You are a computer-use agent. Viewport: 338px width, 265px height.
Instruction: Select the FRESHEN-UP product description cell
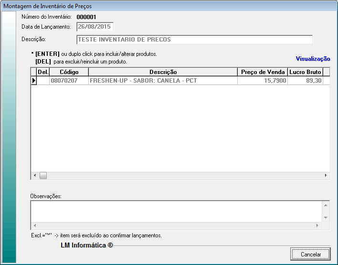pyautogui.click(x=163, y=81)
